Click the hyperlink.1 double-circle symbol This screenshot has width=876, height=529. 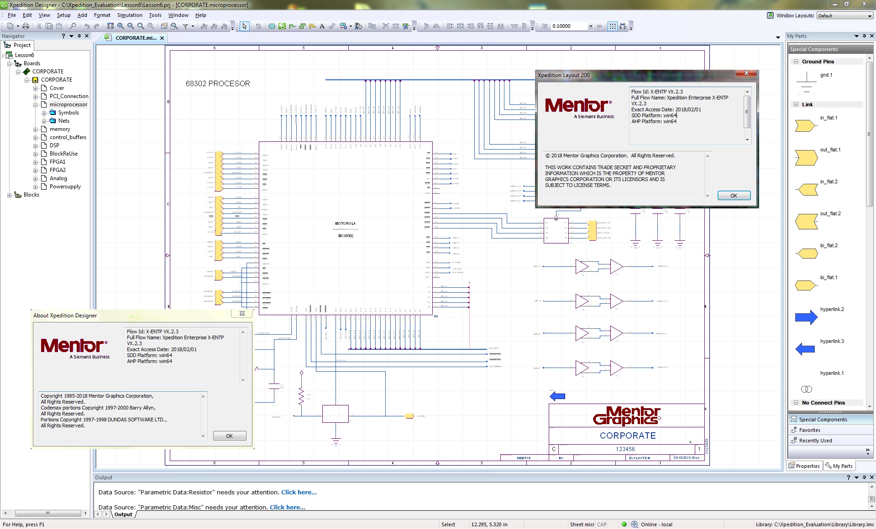pyautogui.click(x=807, y=389)
